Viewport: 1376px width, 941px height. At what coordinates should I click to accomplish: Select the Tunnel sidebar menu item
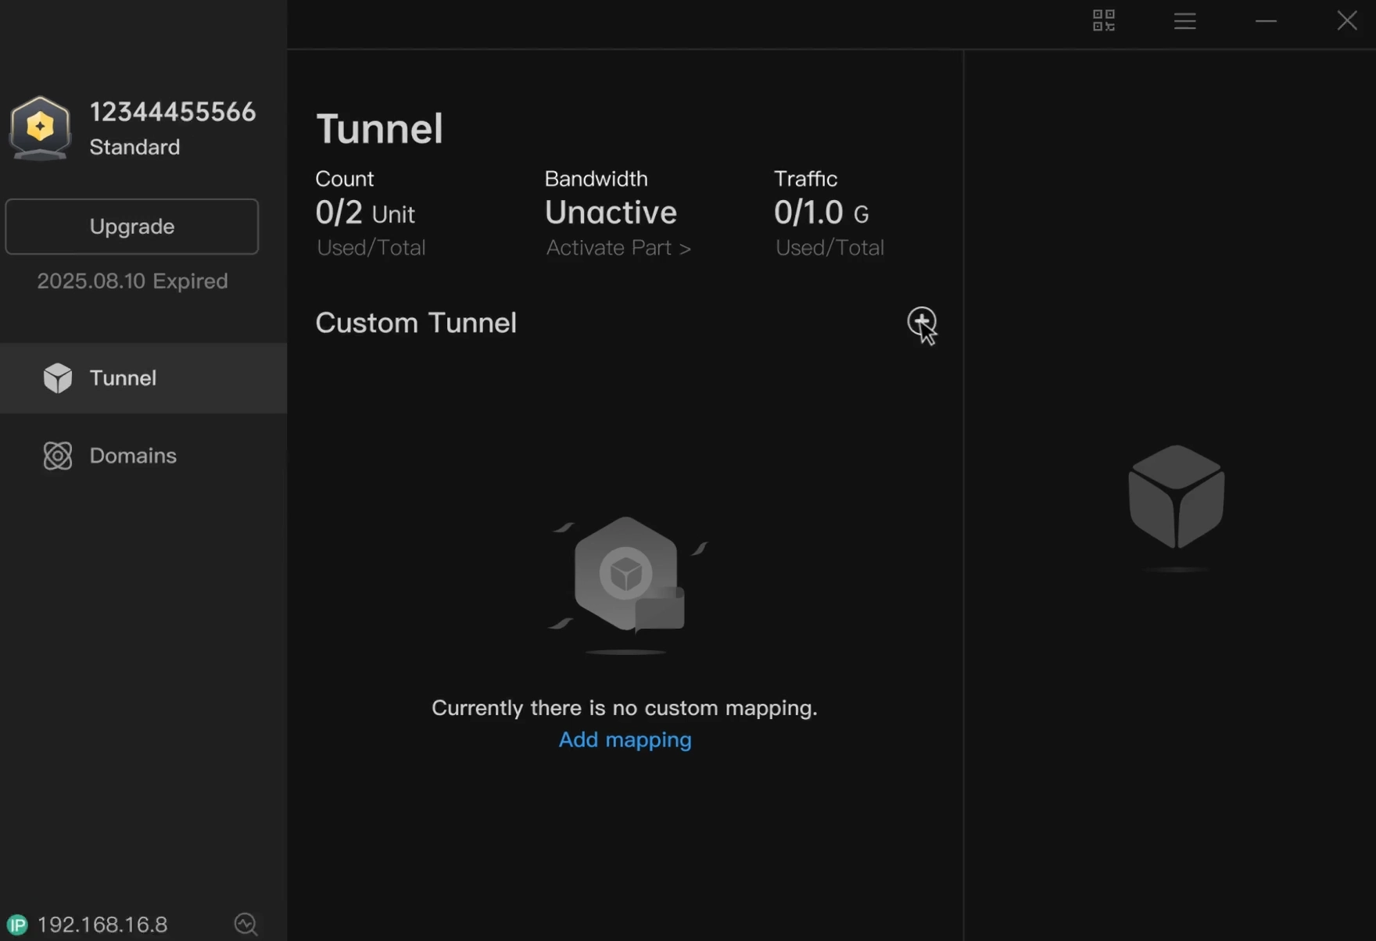(144, 378)
